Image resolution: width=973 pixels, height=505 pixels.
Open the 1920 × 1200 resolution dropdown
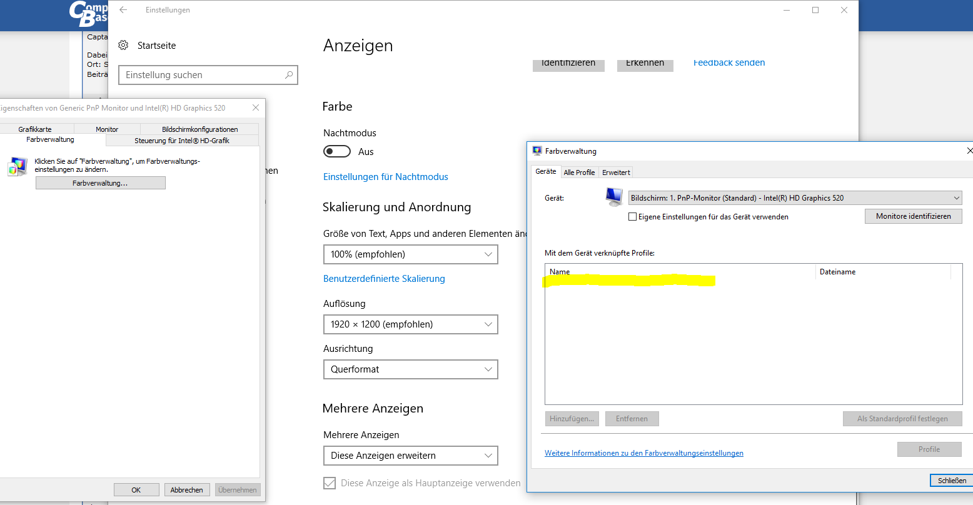coord(410,324)
